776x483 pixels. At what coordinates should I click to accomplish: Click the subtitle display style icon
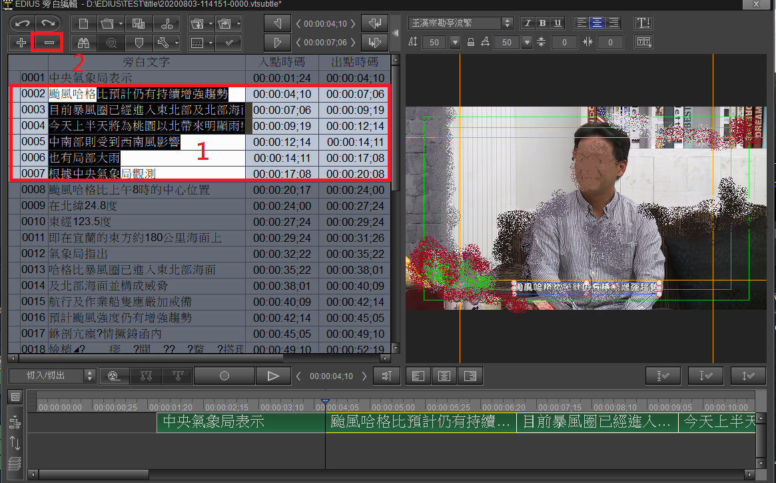(197, 43)
